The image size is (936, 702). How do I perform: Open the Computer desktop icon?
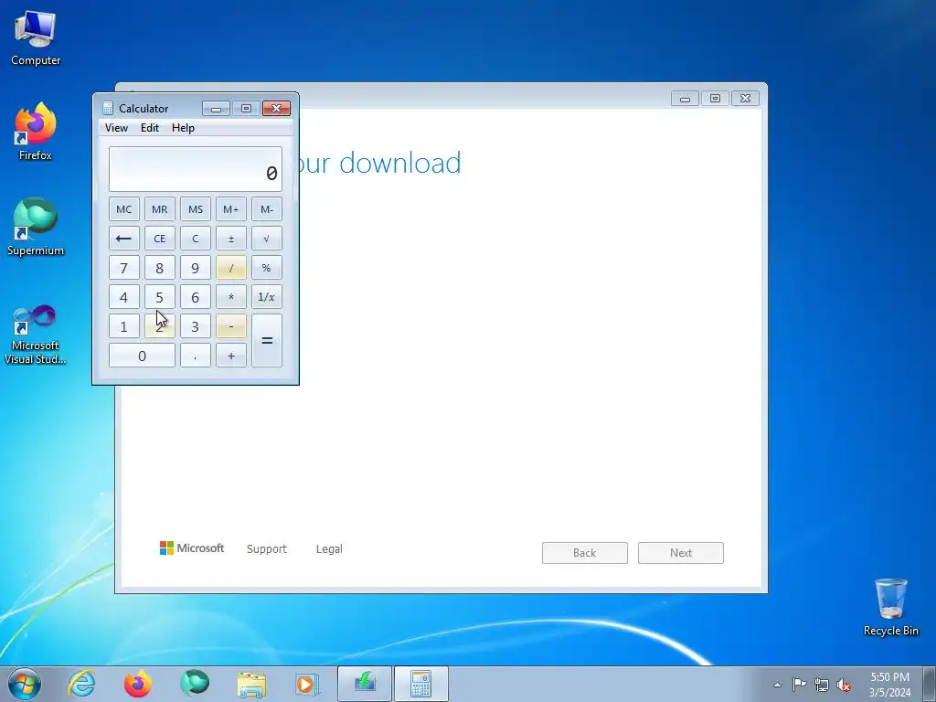(x=36, y=38)
